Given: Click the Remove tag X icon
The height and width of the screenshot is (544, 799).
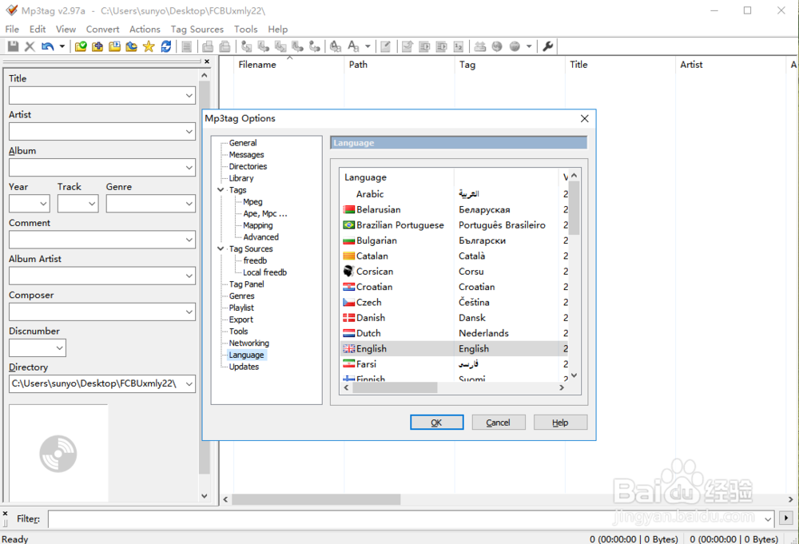Looking at the screenshot, I should click(x=30, y=46).
